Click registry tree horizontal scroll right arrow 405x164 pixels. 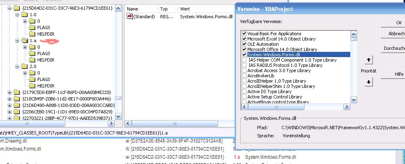click(111, 124)
